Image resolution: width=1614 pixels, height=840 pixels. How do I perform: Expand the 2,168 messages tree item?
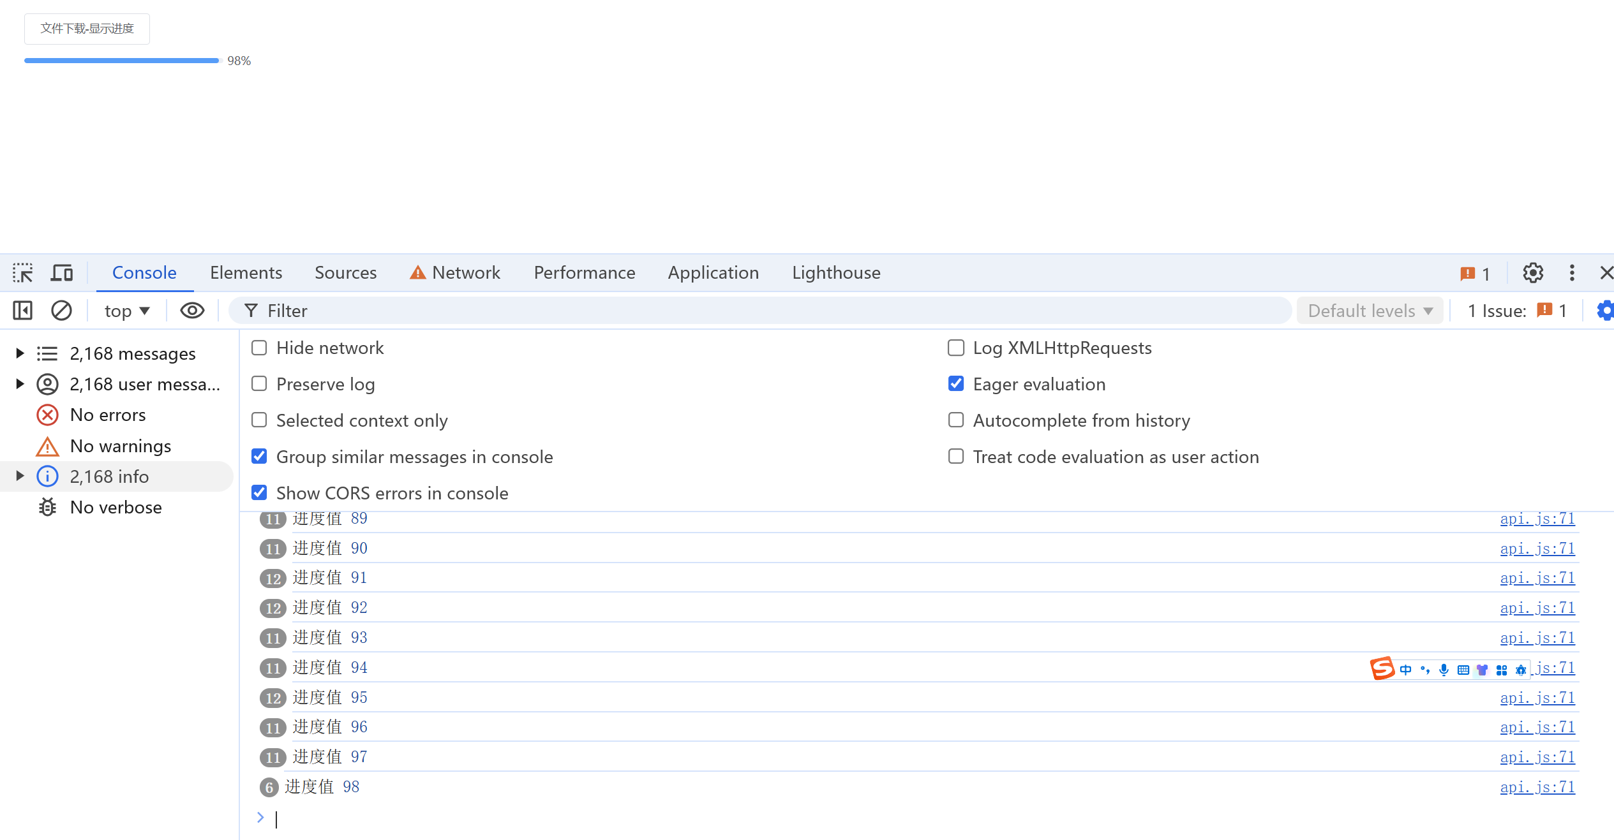point(18,353)
